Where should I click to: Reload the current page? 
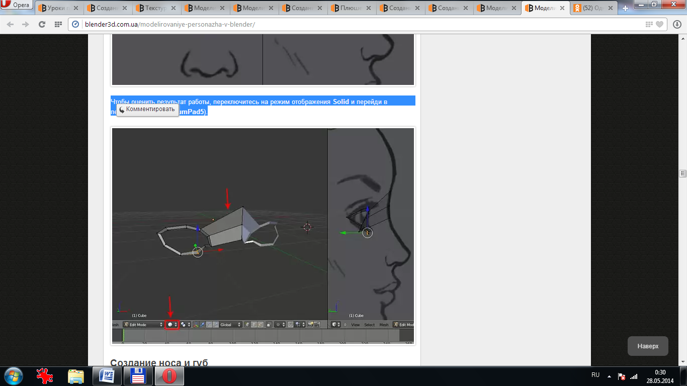42,24
